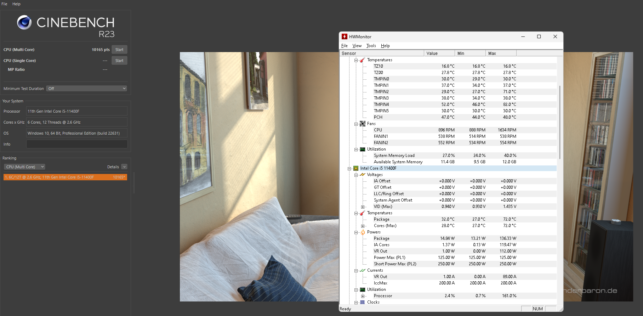The height and width of the screenshot is (316, 643).
Task: Click the Info text field
Action: (77, 144)
